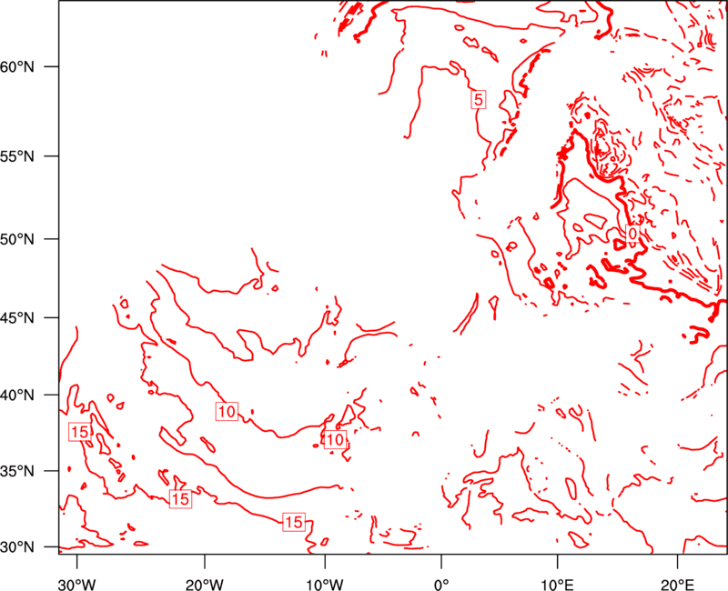728x591 pixels.
Task: Click the 10°W longitude axis label
Action: pos(325,585)
